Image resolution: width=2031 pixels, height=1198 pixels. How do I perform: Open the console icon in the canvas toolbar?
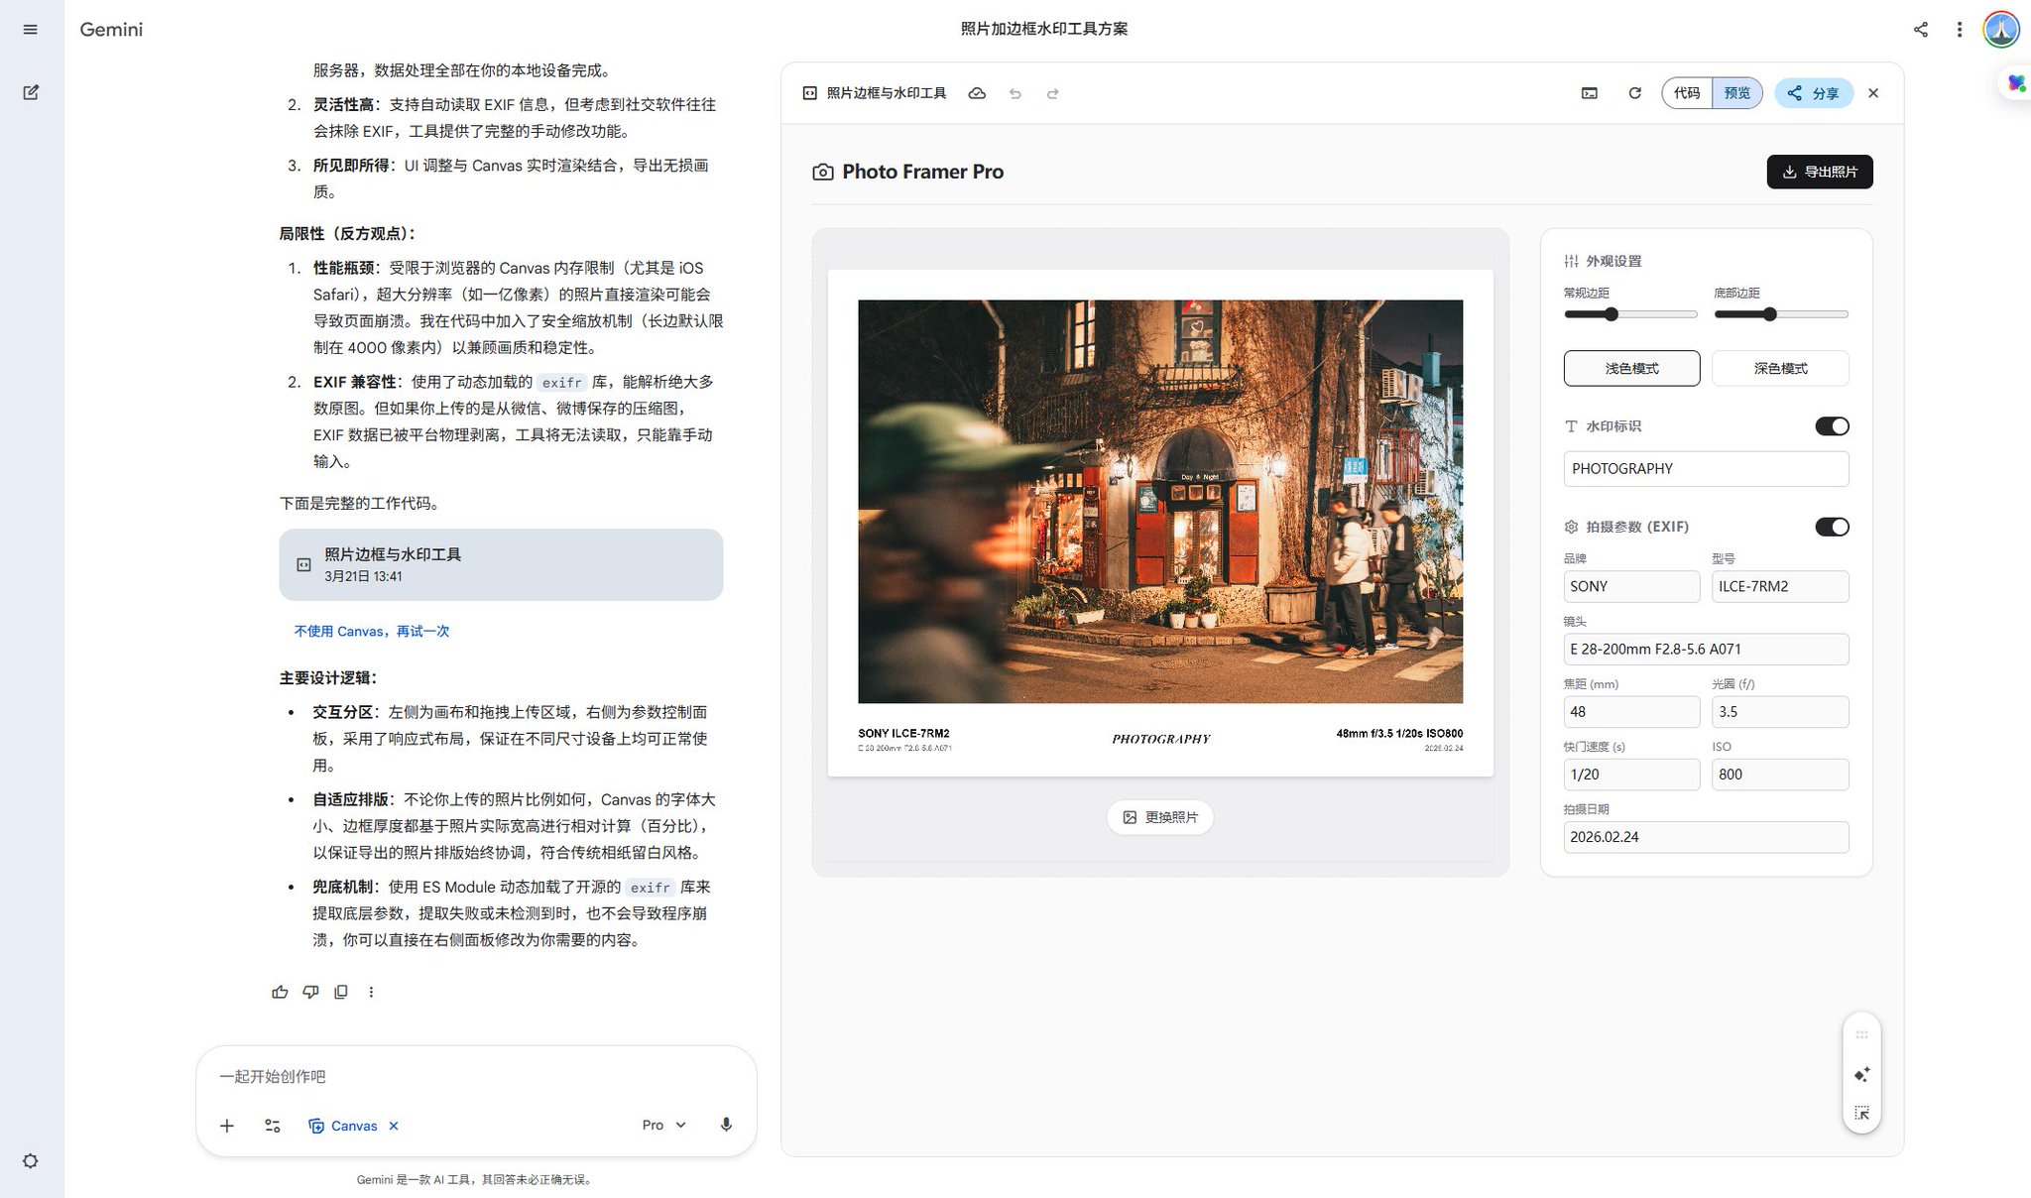1590,93
